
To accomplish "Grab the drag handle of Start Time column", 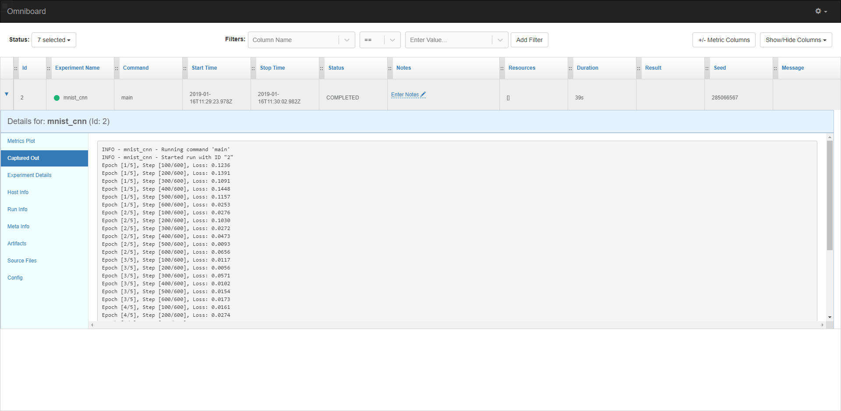I will (x=185, y=68).
